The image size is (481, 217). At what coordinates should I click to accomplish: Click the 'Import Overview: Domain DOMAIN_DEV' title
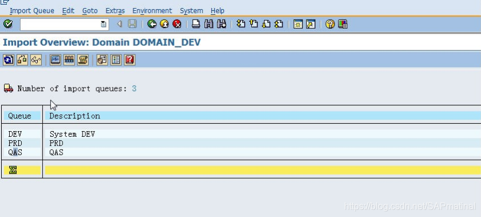(x=101, y=42)
